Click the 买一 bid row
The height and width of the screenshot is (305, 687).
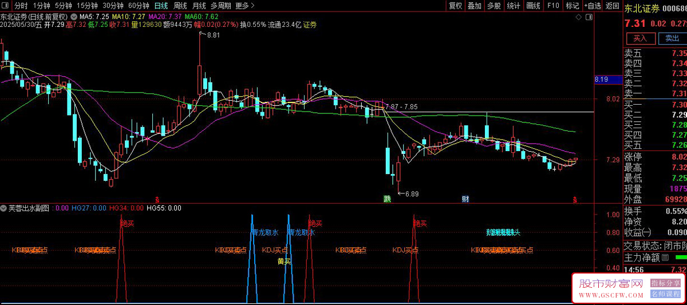click(x=655, y=105)
